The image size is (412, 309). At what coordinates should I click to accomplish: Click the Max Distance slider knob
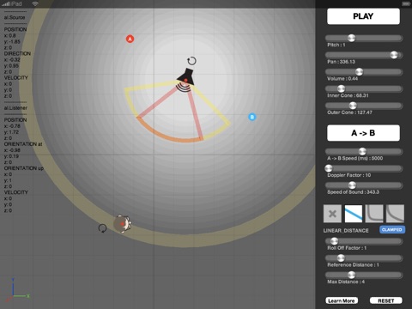(352, 275)
